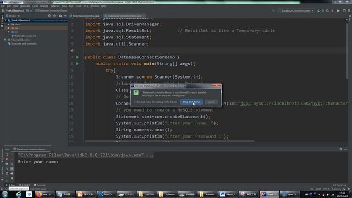Open the Code menu
The width and height of the screenshot is (352, 198).
(35, 6)
